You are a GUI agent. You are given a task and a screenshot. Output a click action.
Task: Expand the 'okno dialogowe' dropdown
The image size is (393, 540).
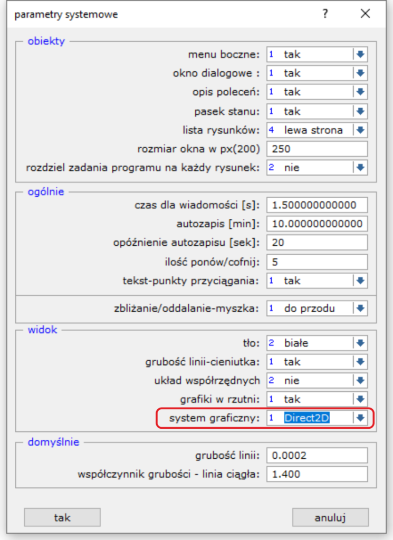pos(360,73)
